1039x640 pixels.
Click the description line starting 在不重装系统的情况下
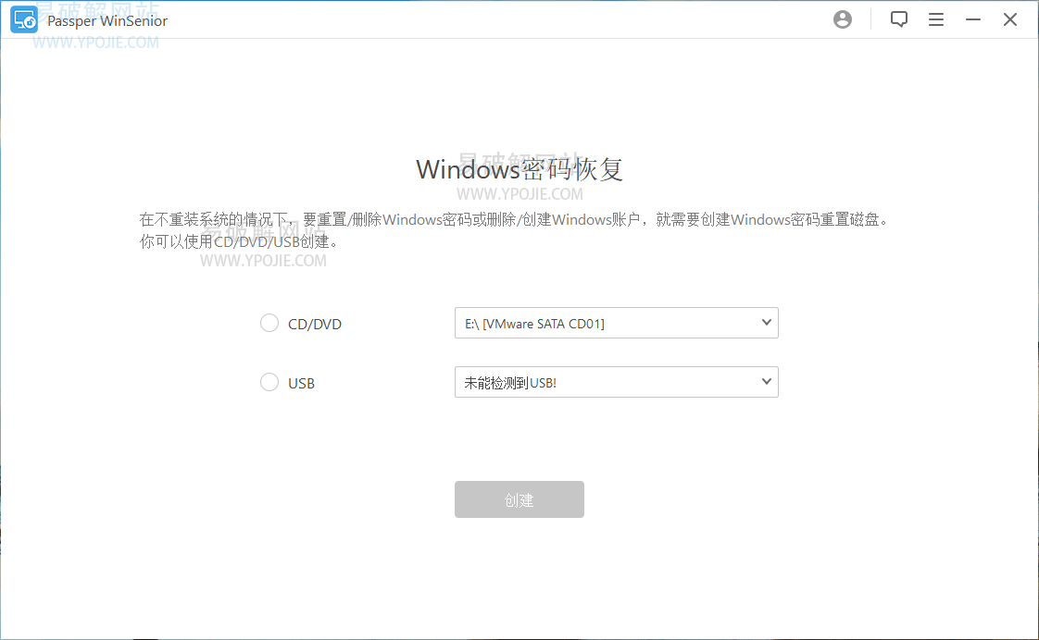click(x=514, y=220)
